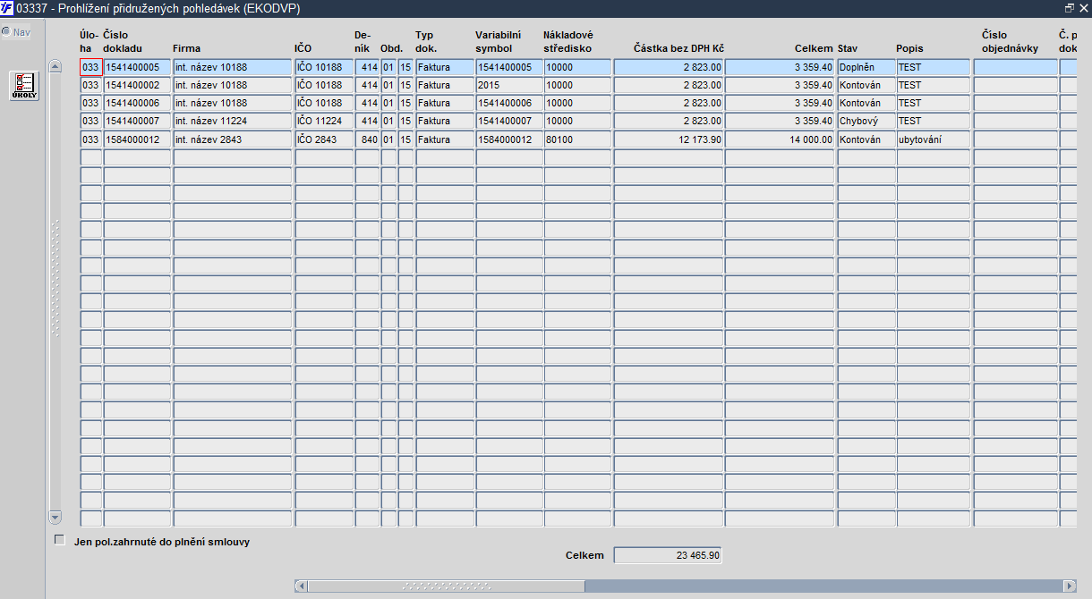
Task: Click the vertical scroll up arrow
Action: pyautogui.click(x=55, y=66)
